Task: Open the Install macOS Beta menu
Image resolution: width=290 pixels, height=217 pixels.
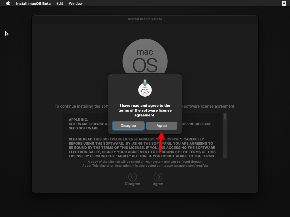Action: pyautogui.click(x=33, y=3)
